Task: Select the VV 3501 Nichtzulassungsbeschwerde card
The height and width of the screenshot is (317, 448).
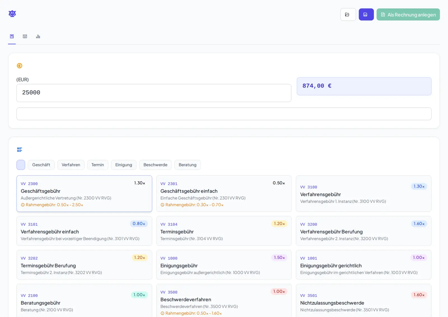Action: 363,300
